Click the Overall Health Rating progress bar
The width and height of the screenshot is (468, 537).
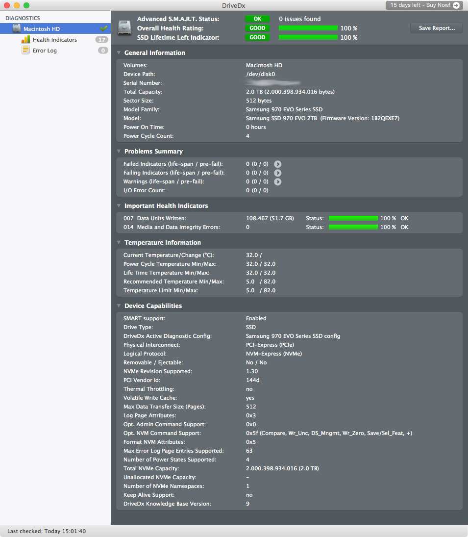pyautogui.click(x=308, y=28)
